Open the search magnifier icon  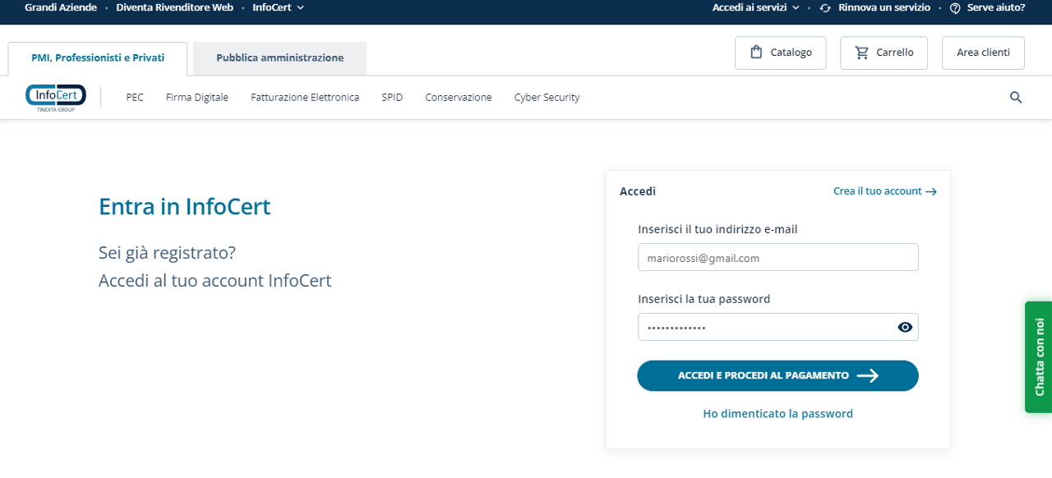click(1016, 98)
